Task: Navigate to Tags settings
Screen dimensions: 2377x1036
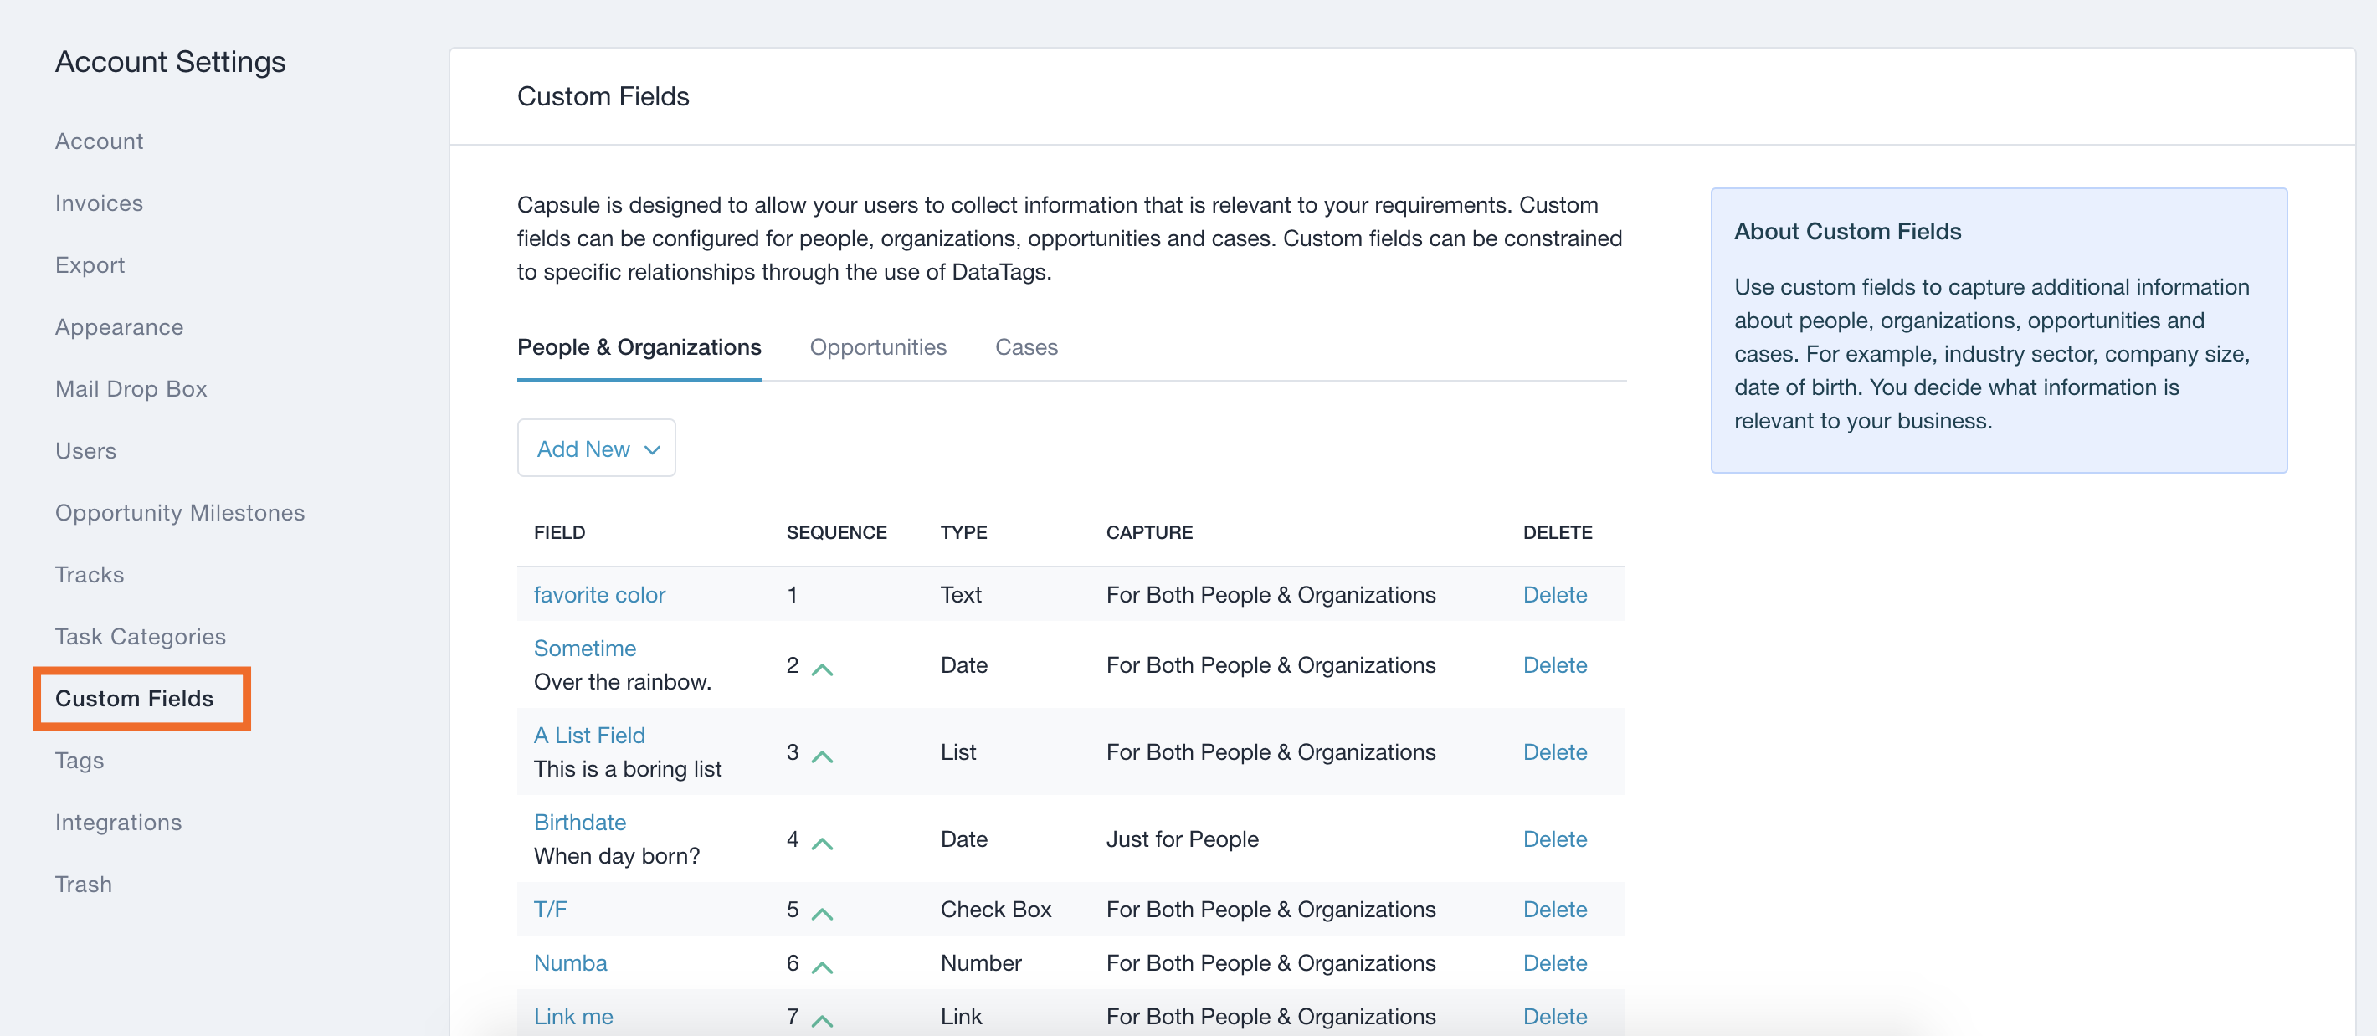Action: (79, 760)
